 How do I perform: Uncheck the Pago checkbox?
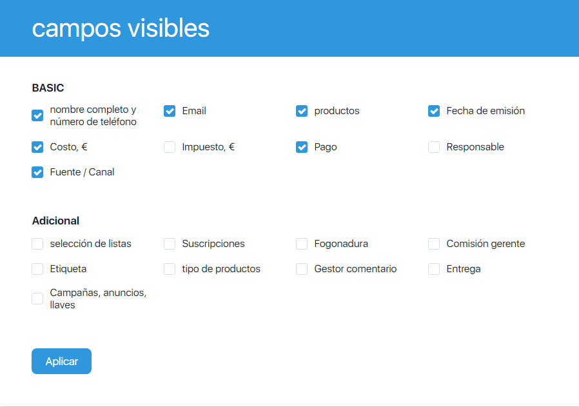302,147
